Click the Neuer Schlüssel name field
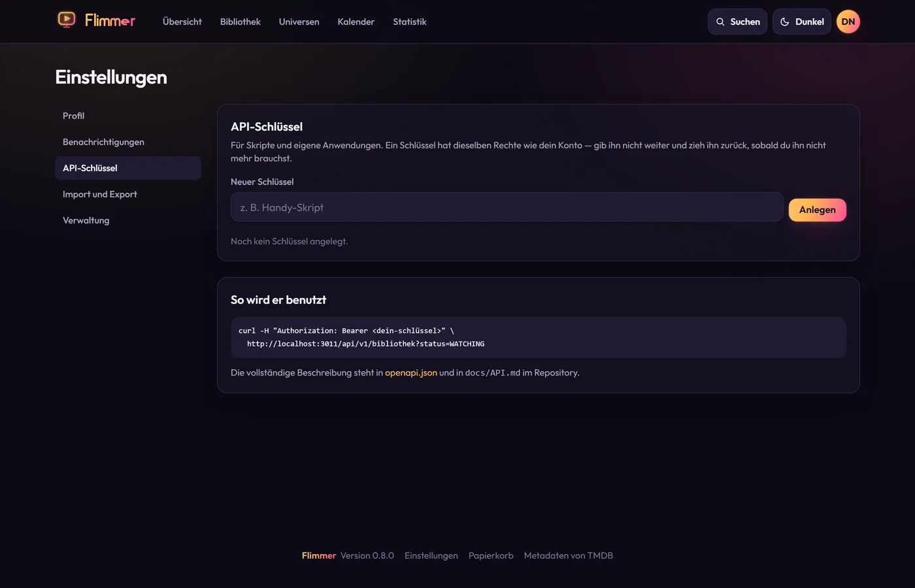Image resolution: width=915 pixels, height=588 pixels. [x=507, y=207]
